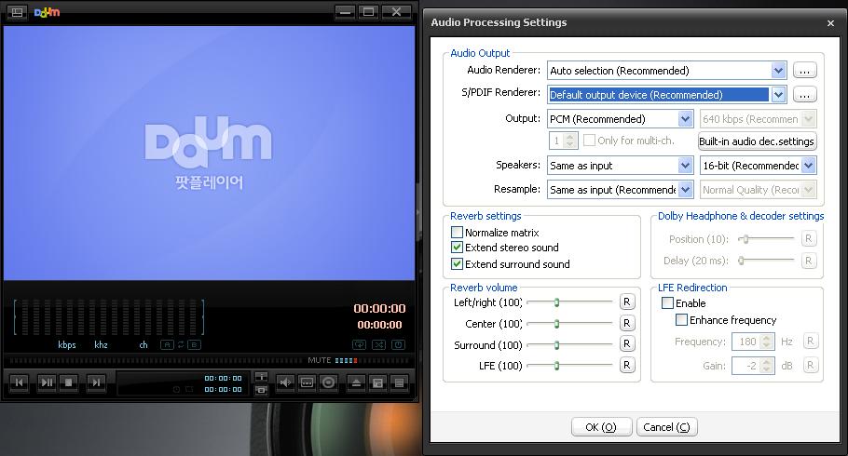848x456 pixels.
Task: Open the control panel icon in player
Action: tap(378, 382)
